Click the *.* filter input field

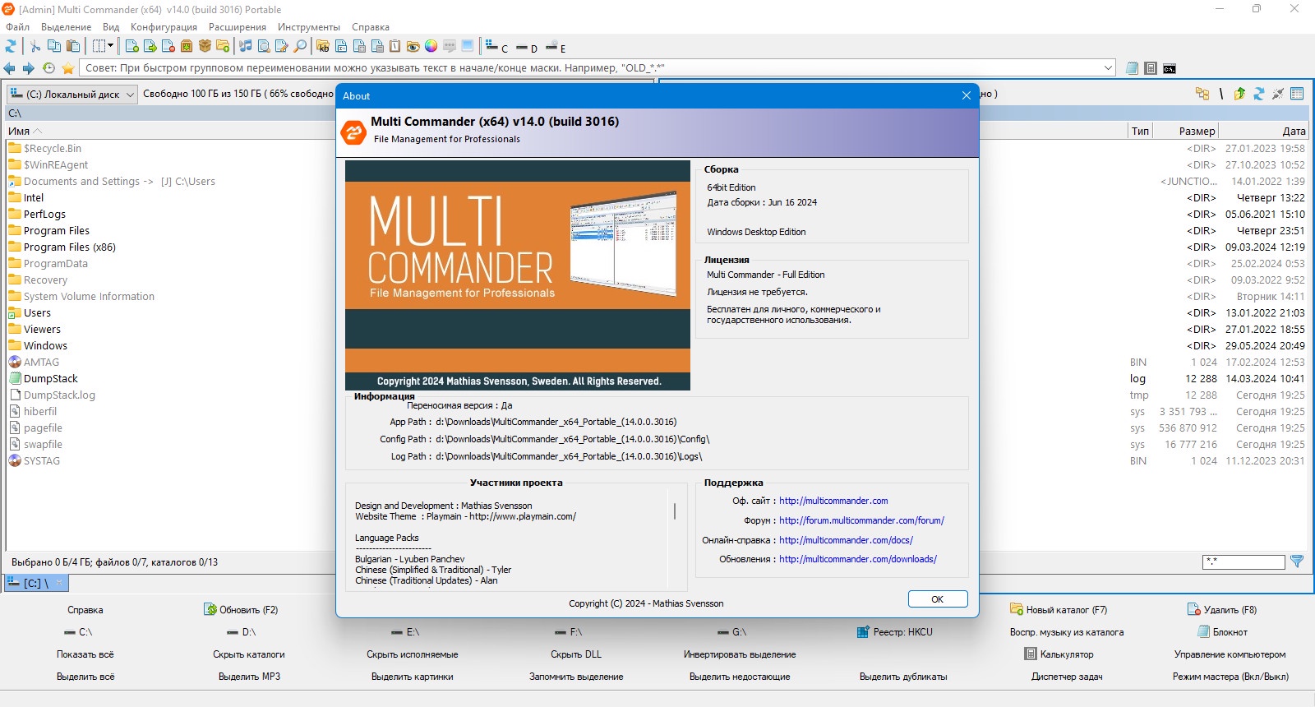[1243, 562]
